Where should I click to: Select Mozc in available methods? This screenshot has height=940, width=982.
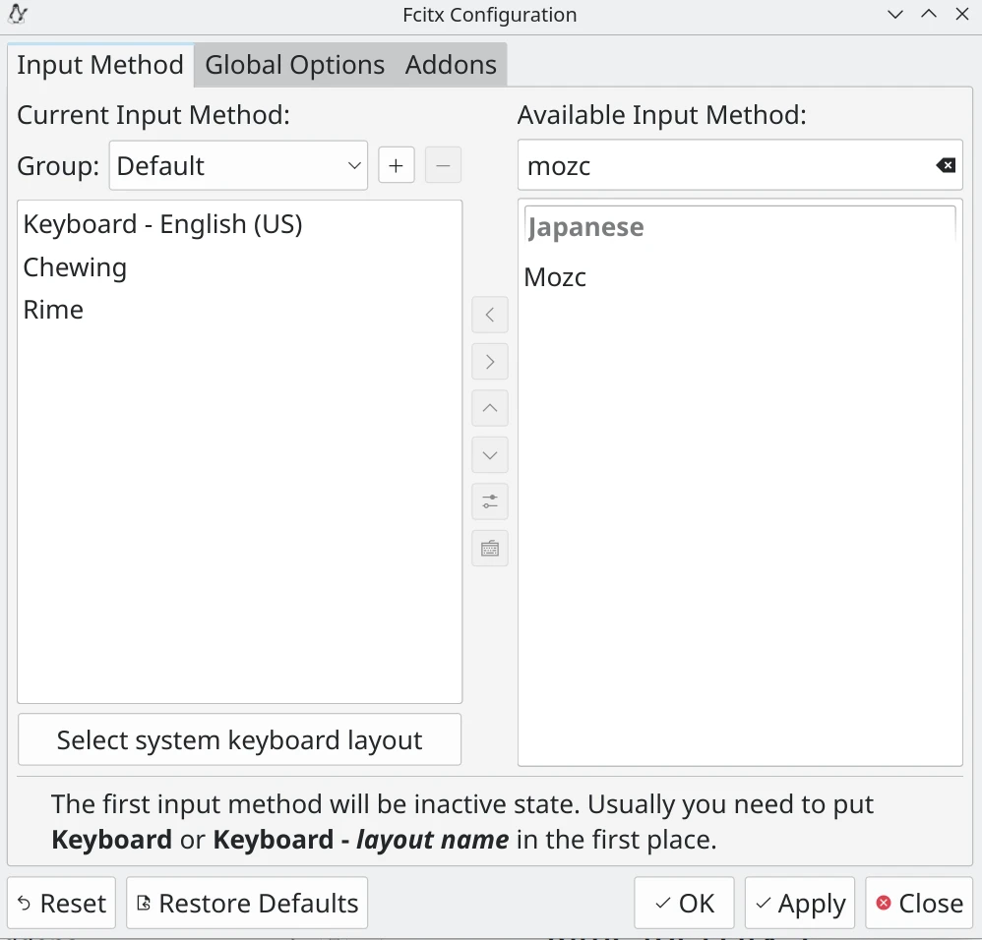740,277
